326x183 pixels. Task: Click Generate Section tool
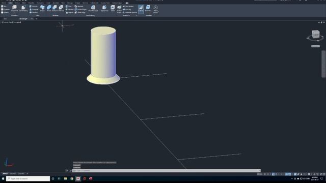click(130, 12)
